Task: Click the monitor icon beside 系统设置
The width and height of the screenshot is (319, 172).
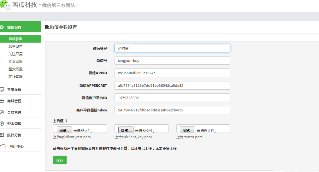Action: click(x=2, y=90)
